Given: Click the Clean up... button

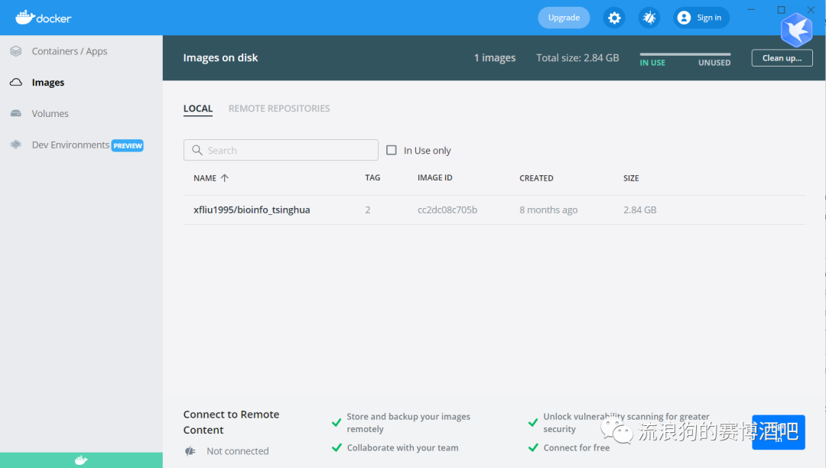Looking at the screenshot, I should tap(782, 58).
